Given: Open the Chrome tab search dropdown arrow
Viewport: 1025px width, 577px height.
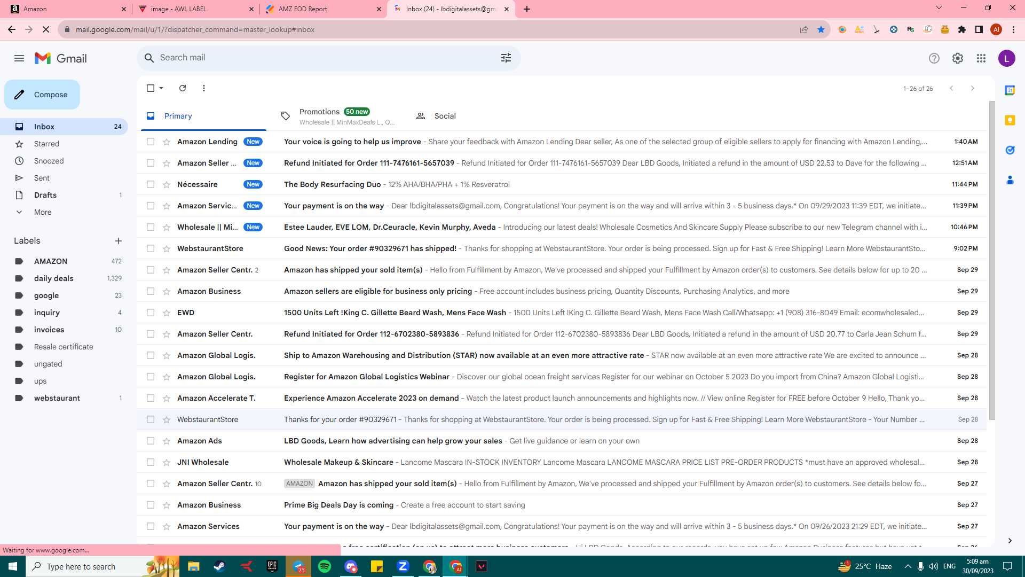Looking at the screenshot, I should [x=939, y=8].
